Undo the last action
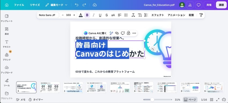The width and height of the screenshot is (228, 103). click(76, 5)
